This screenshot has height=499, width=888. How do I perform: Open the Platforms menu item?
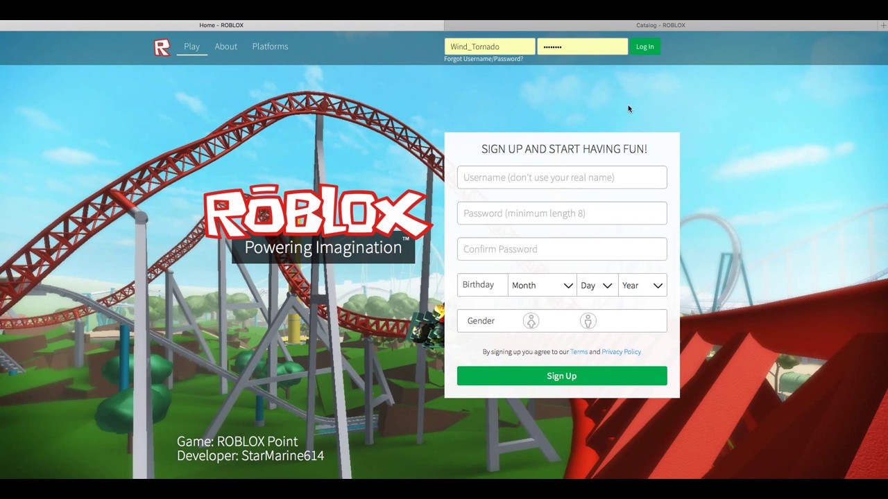[x=270, y=46]
